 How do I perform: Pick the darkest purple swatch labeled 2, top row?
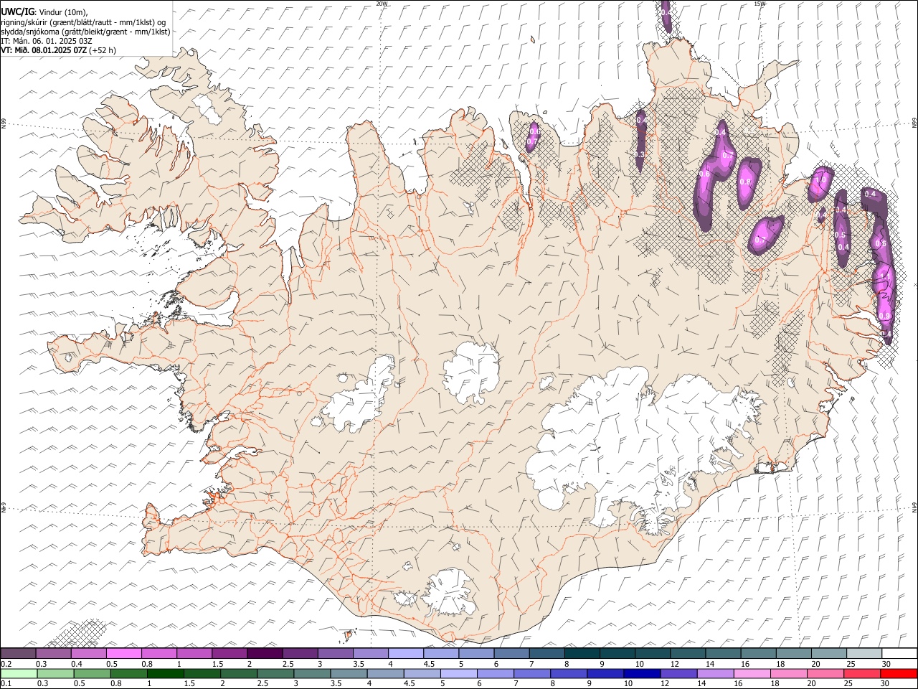(265, 653)
